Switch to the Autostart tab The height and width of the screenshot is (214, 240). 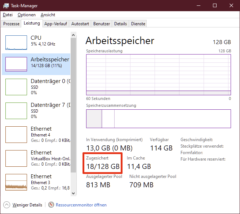click(x=80, y=24)
